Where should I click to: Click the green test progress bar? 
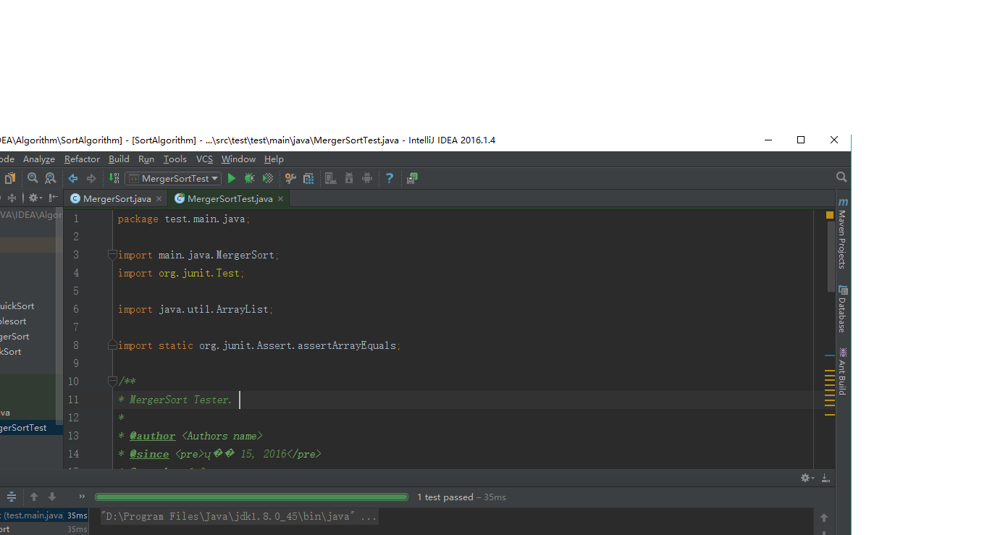point(252,497)
